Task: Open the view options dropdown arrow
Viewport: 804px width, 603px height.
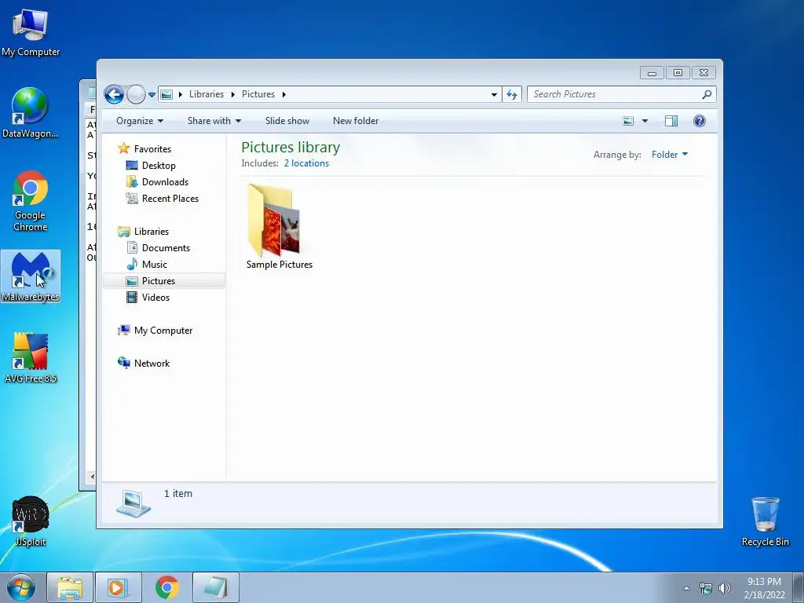Action: pos(645,121)
